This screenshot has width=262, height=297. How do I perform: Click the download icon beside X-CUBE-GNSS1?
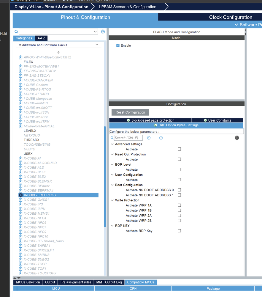coord(20,200)
